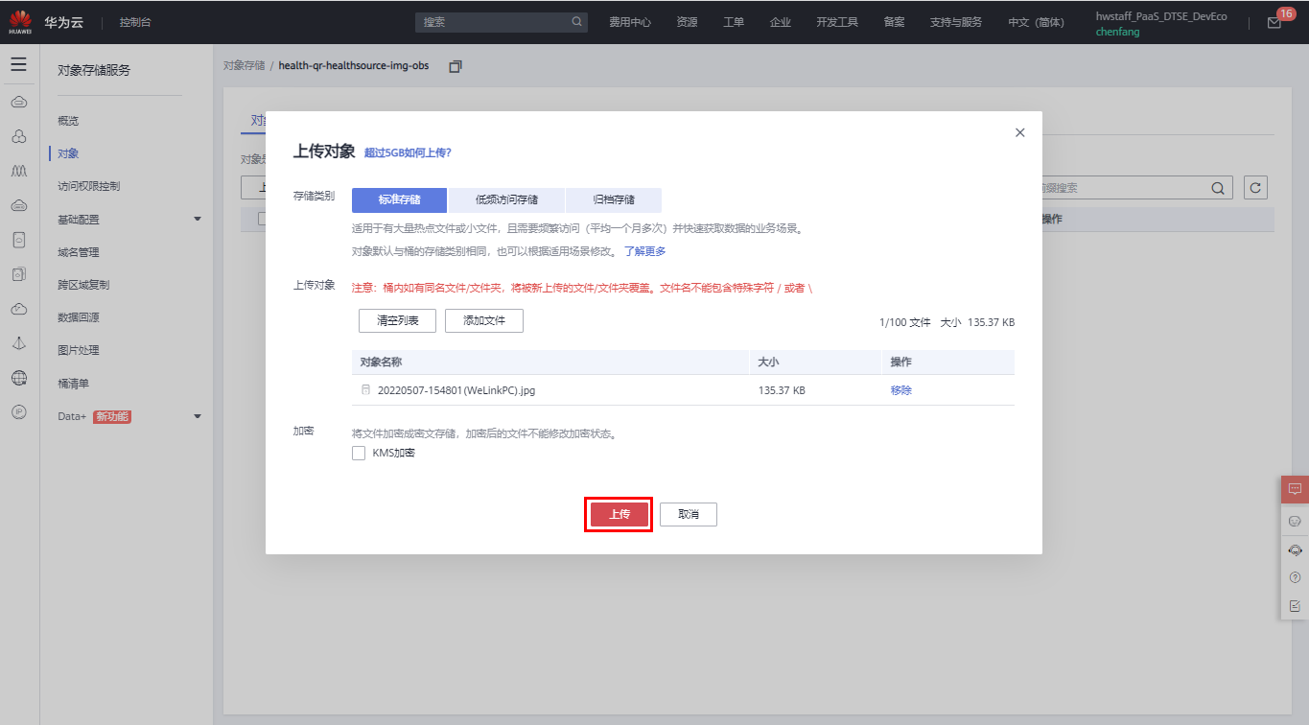
Task: Open the feedback form floating icon
Action: click(x=1295, y=605)
